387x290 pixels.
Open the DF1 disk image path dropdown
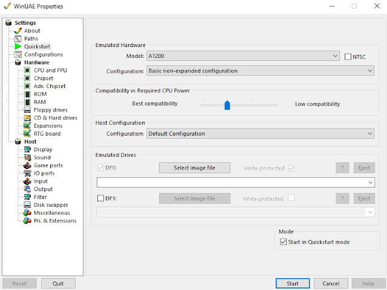(236, 212)
